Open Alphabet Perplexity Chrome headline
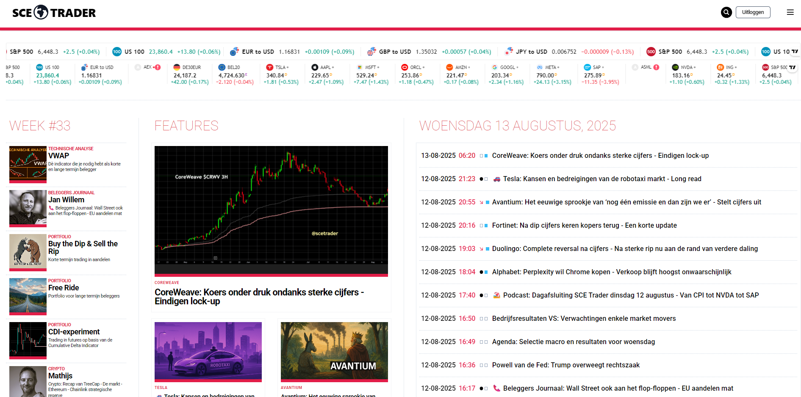 click(612, 272)
